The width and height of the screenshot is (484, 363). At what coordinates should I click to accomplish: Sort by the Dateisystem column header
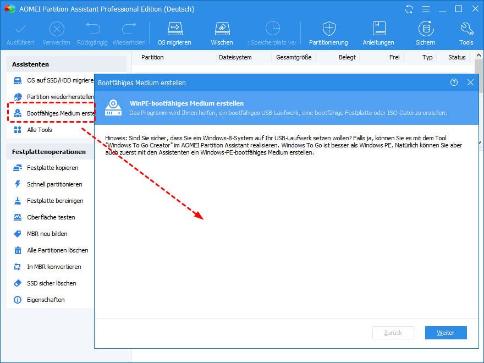(x=235, y=57)
